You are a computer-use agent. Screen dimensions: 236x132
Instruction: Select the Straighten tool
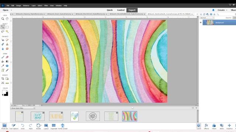coord(7,83)
